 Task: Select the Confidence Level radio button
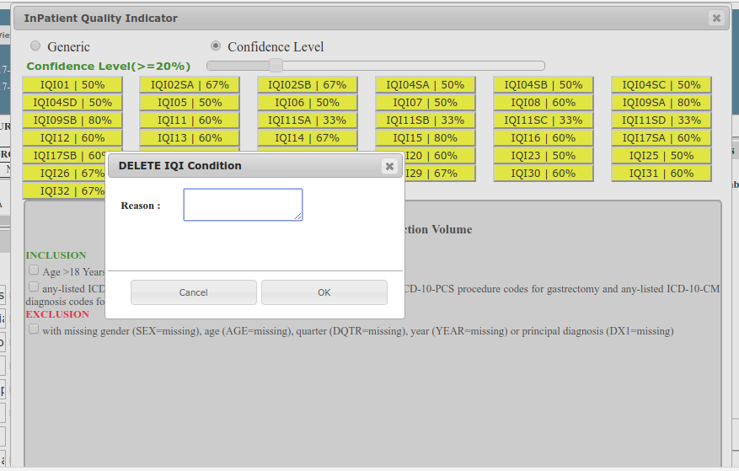216,45
